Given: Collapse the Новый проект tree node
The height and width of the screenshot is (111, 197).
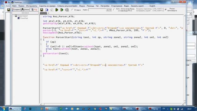Looking at the screenshot, I should tap(13, 16).
